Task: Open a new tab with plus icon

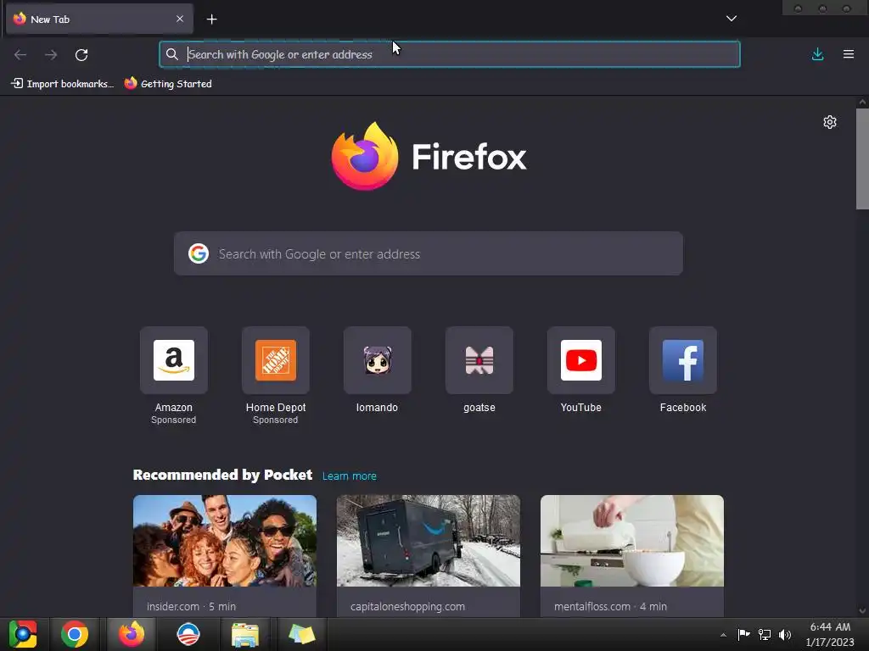Action: pyautogui.click(x=211, y=19)
